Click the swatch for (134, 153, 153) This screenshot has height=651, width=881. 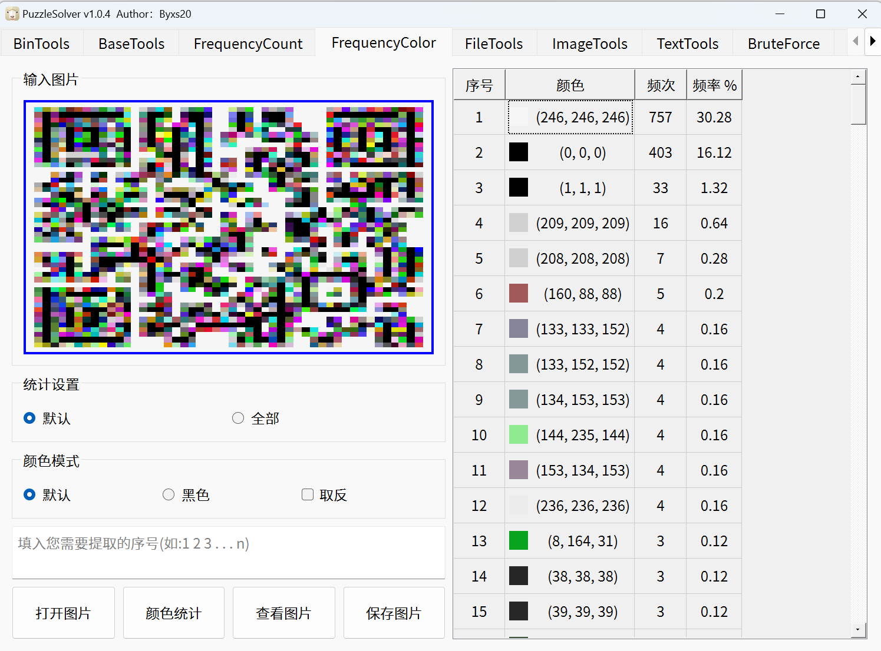519,400
